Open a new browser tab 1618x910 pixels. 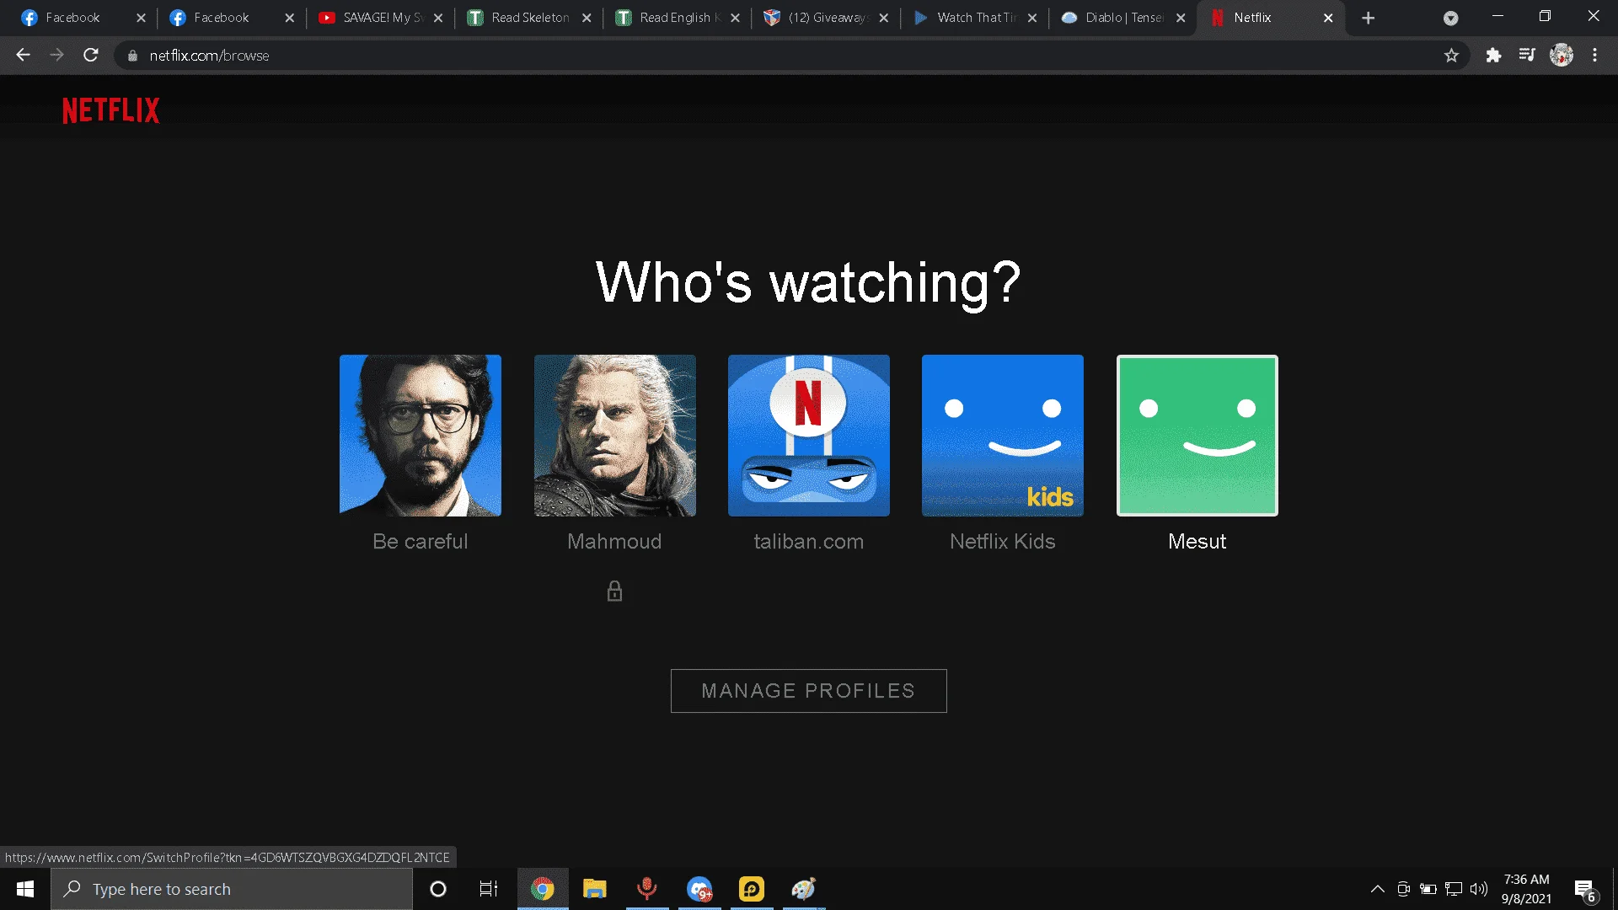click(x=1369, y=18)
